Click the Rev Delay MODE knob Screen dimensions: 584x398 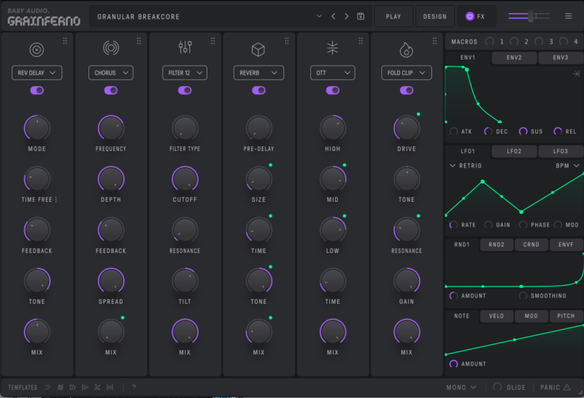pyautogui.click(x=37, y=128)
